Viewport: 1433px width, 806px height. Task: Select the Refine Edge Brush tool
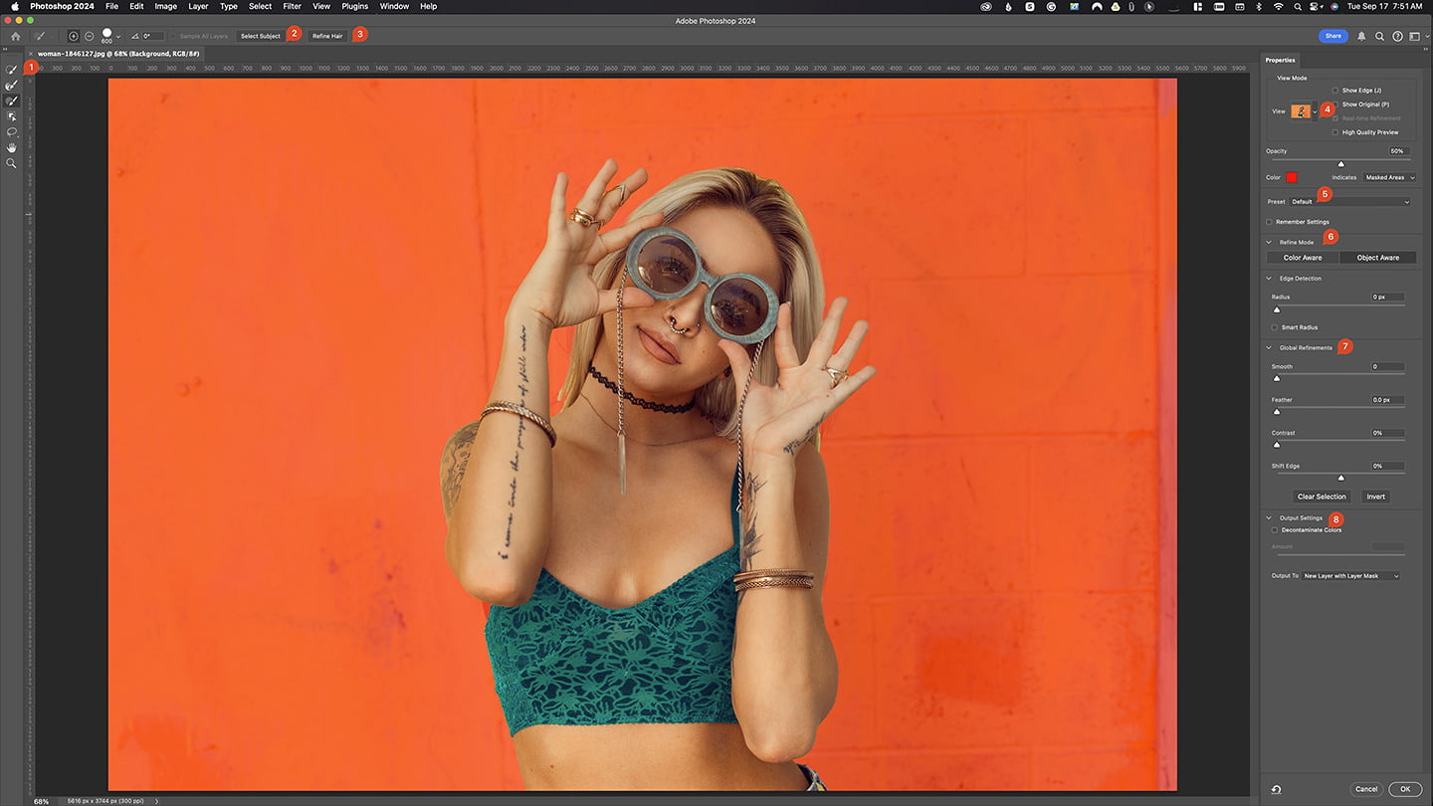tap(12, 86)
